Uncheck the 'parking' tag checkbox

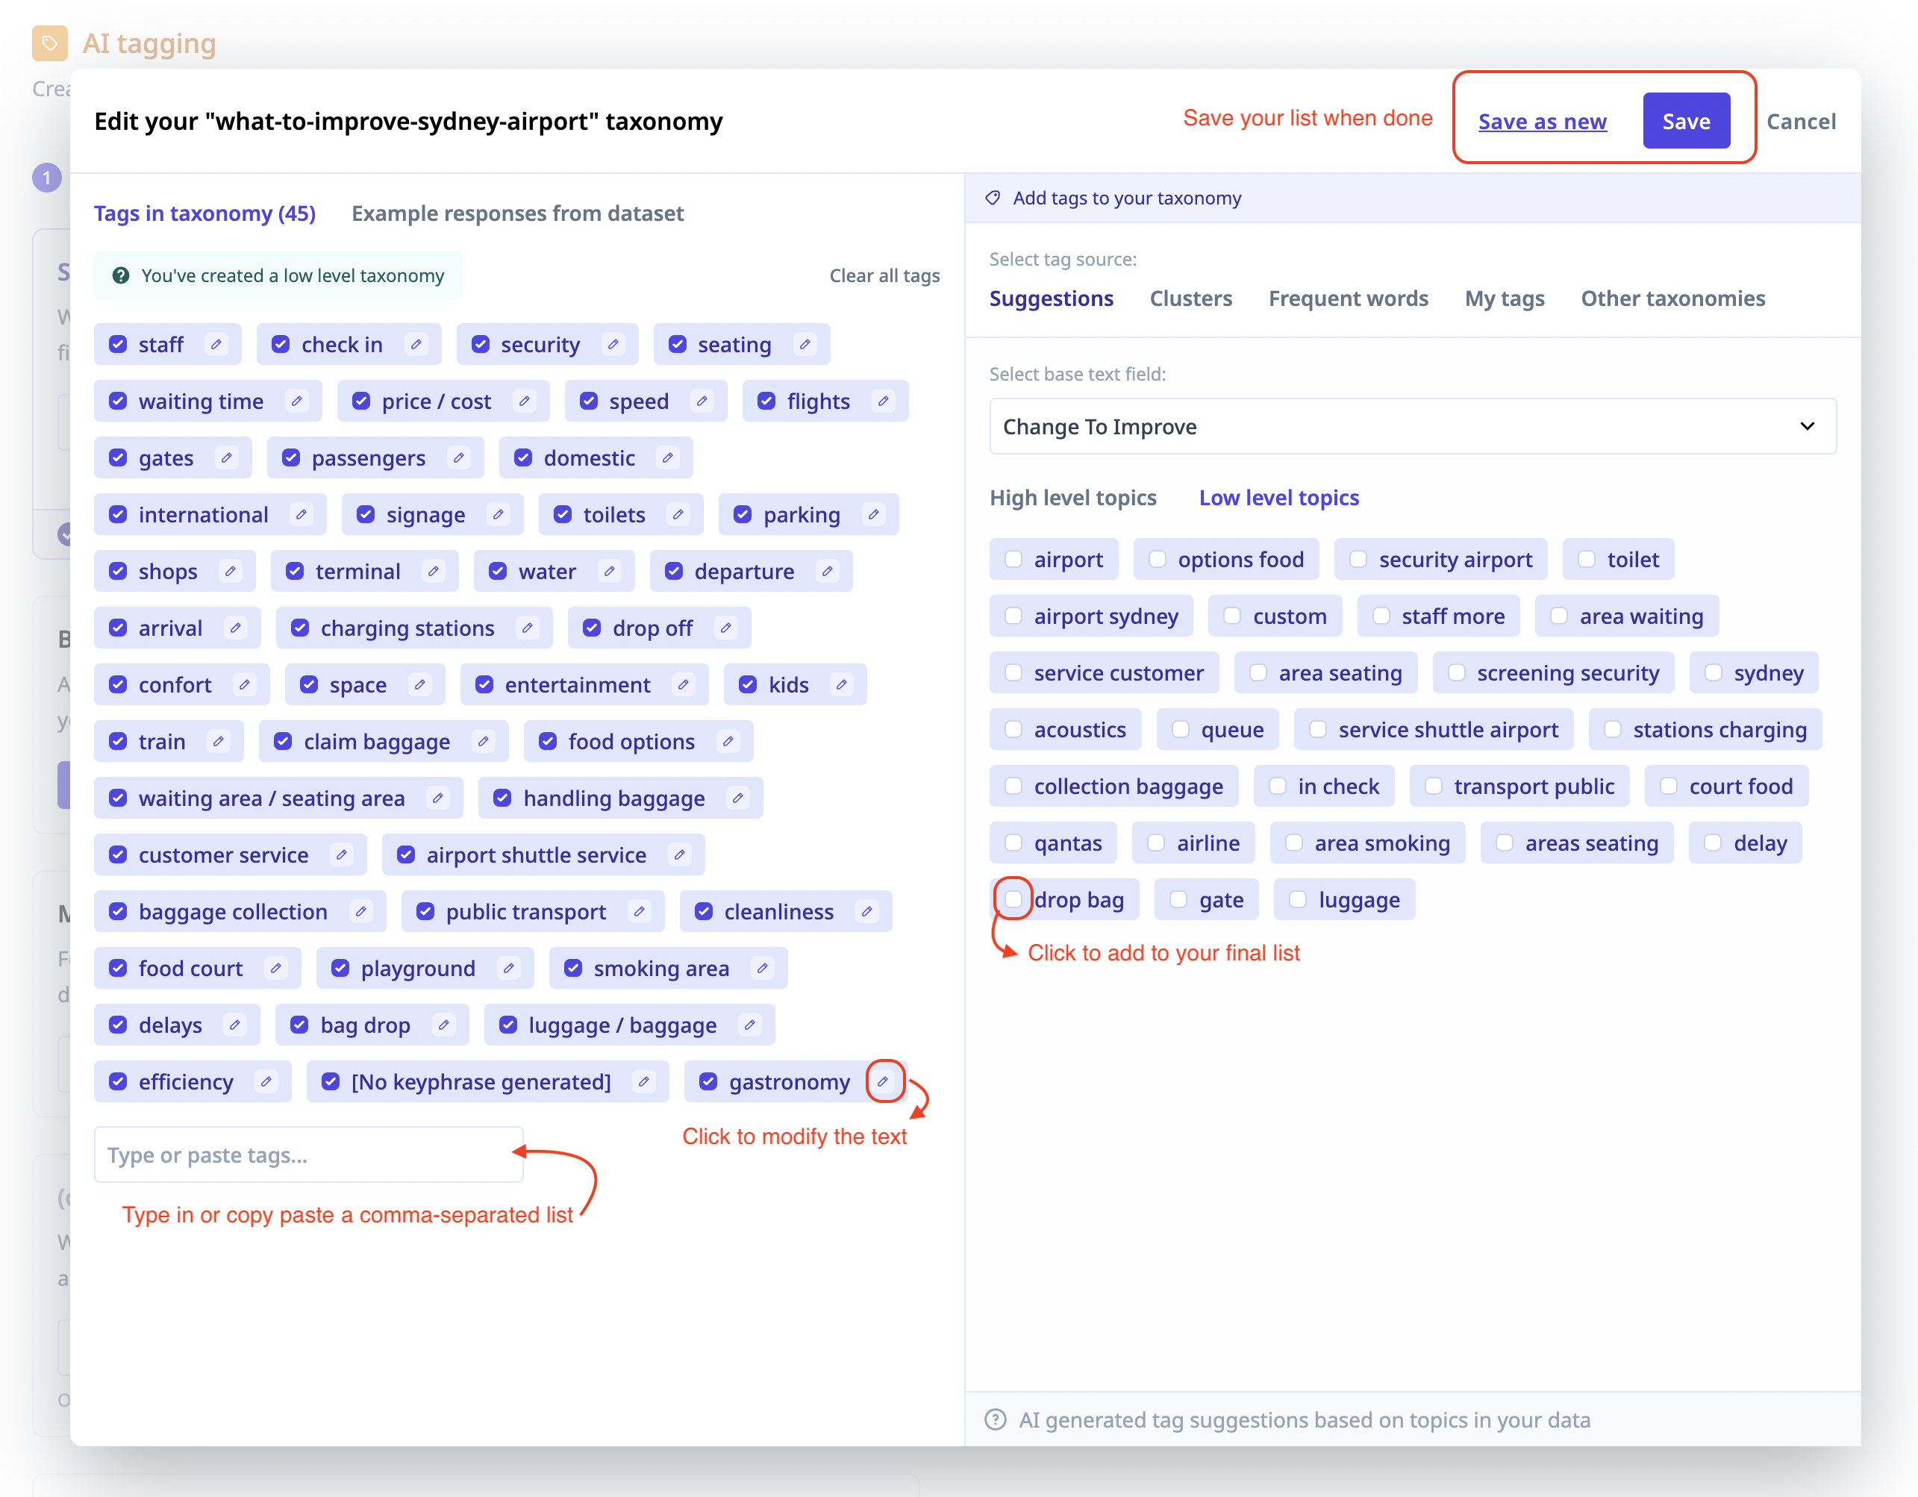pyautogui.click(x=743, y=514)
